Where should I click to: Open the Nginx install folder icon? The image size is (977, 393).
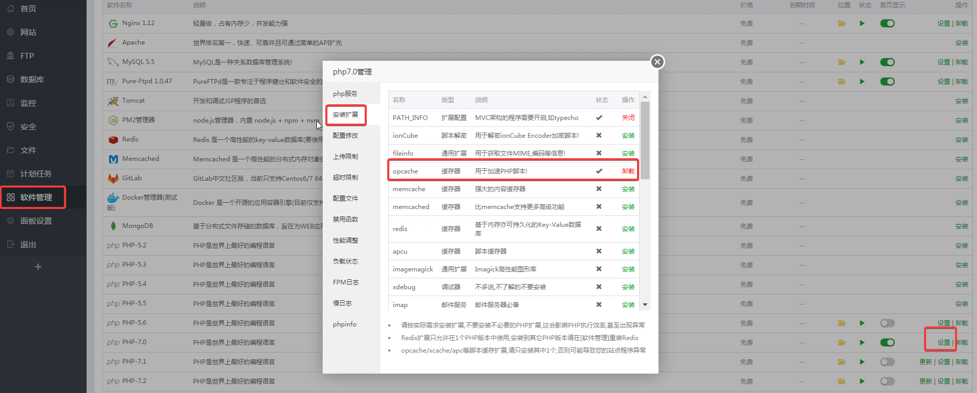coord(842,24)
